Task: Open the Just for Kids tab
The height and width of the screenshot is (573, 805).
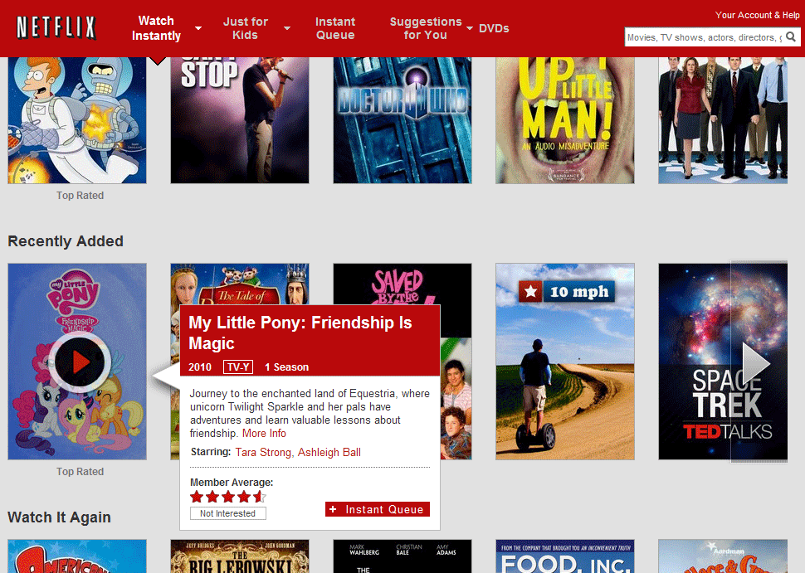Action: coord(246,28)
